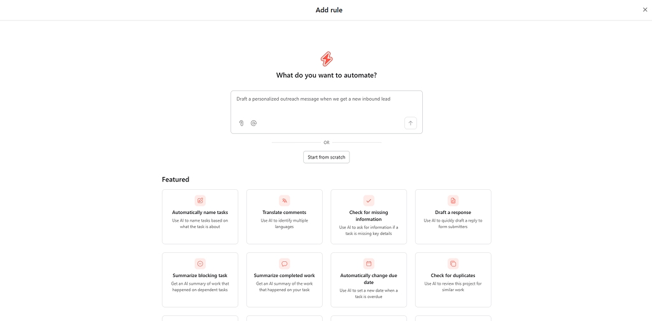This screenshot has height=321, width=652.
Task: Open the Translate comments card description
Action: [285, 224]
